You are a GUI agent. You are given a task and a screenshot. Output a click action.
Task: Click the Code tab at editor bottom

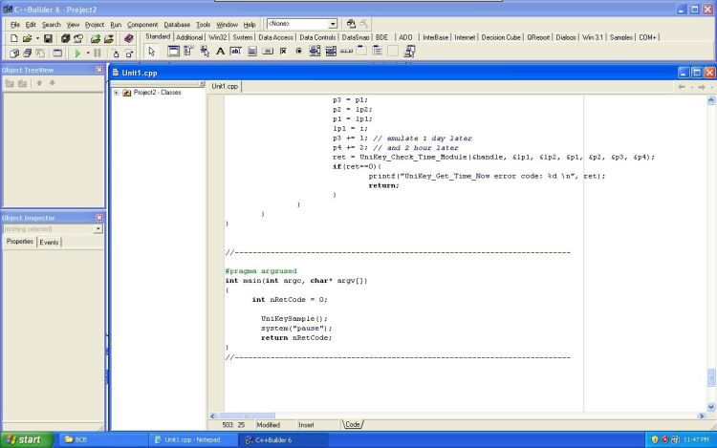tap(353, 425)
